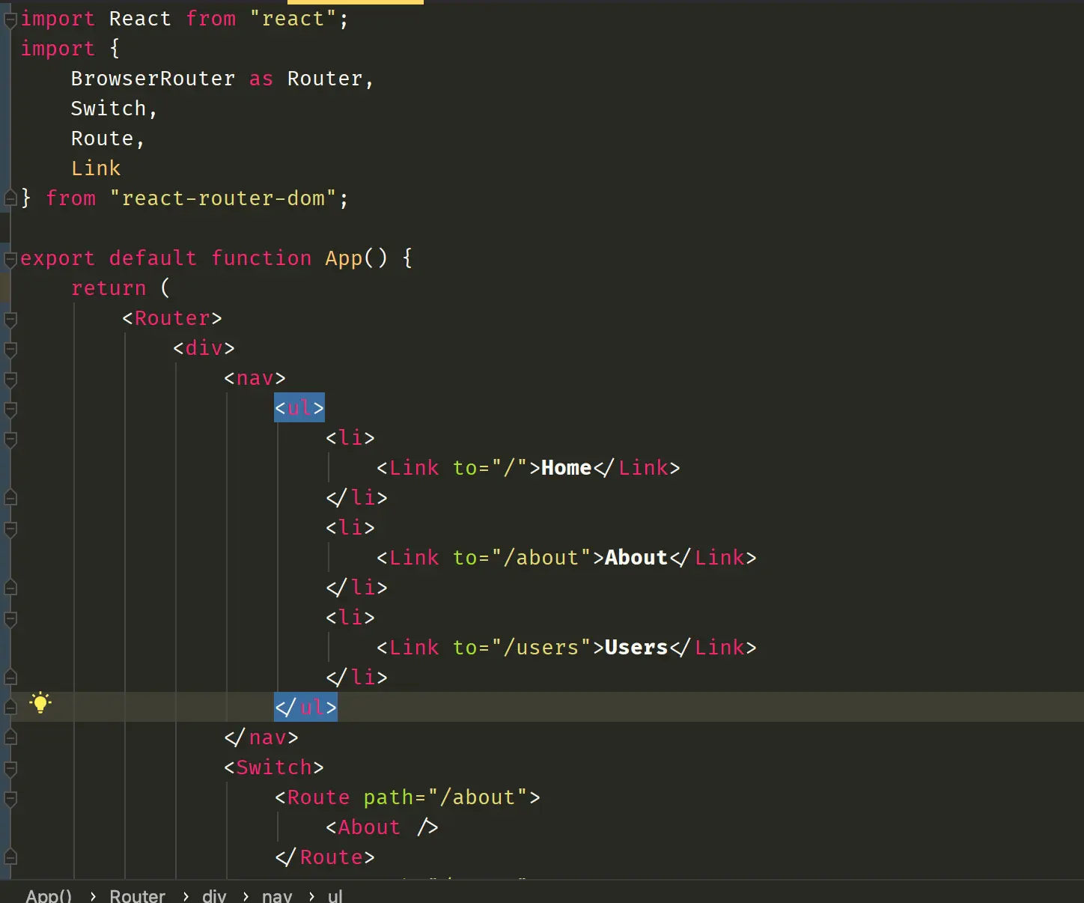Select App() in the breadcrumb bar

pyautogui.click(x=49, y=896)
